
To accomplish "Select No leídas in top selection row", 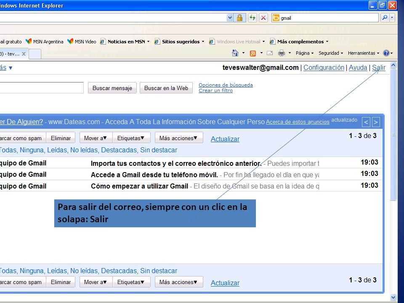I will coord(84,150).
